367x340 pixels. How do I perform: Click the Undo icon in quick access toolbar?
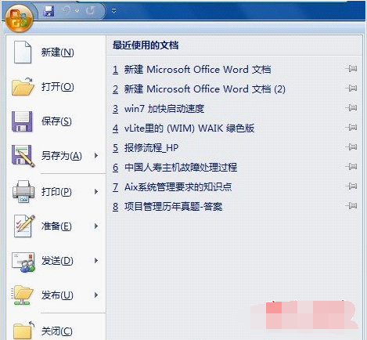point(67,10)
